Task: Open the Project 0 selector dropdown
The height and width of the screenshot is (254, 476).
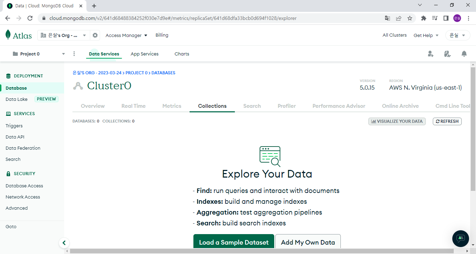Action: pos(38,54)
